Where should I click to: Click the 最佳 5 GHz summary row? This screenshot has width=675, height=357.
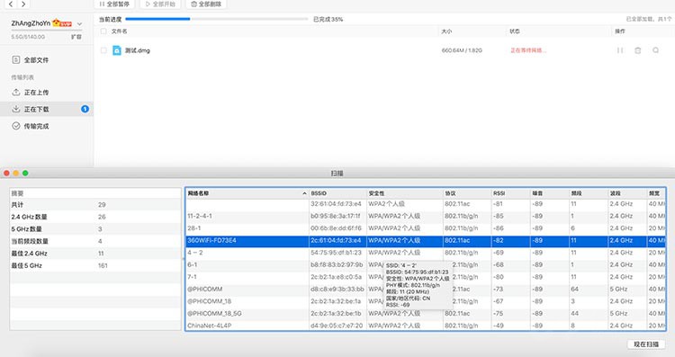pyautogui.click(x=95, y=265)
